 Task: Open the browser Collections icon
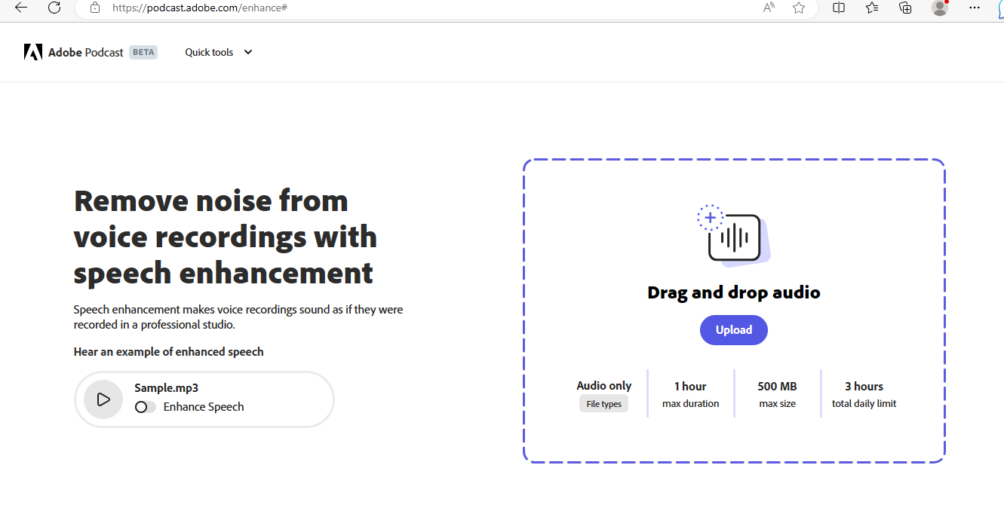(x=906, y=8)
